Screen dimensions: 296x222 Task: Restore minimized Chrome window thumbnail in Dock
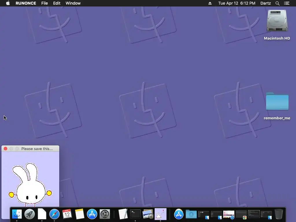pyautogui.click(x=241, y=215)
